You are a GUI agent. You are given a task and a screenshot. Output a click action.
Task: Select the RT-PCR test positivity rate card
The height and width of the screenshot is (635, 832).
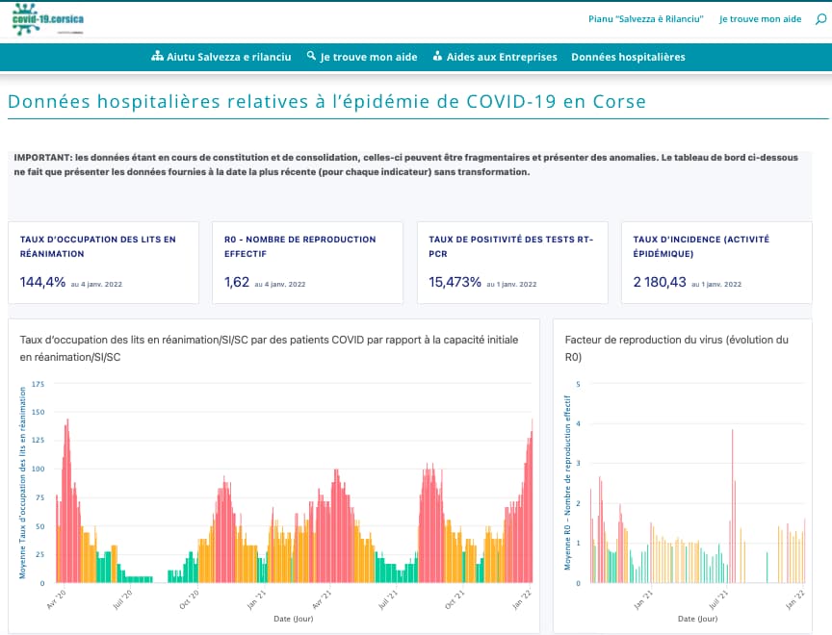(x=512, y=263)
